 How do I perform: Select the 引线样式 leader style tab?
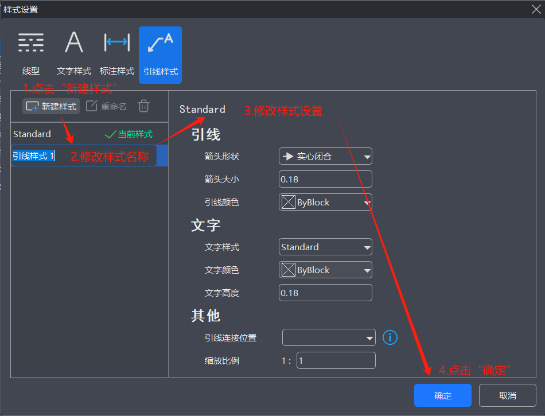coord(160,55)
